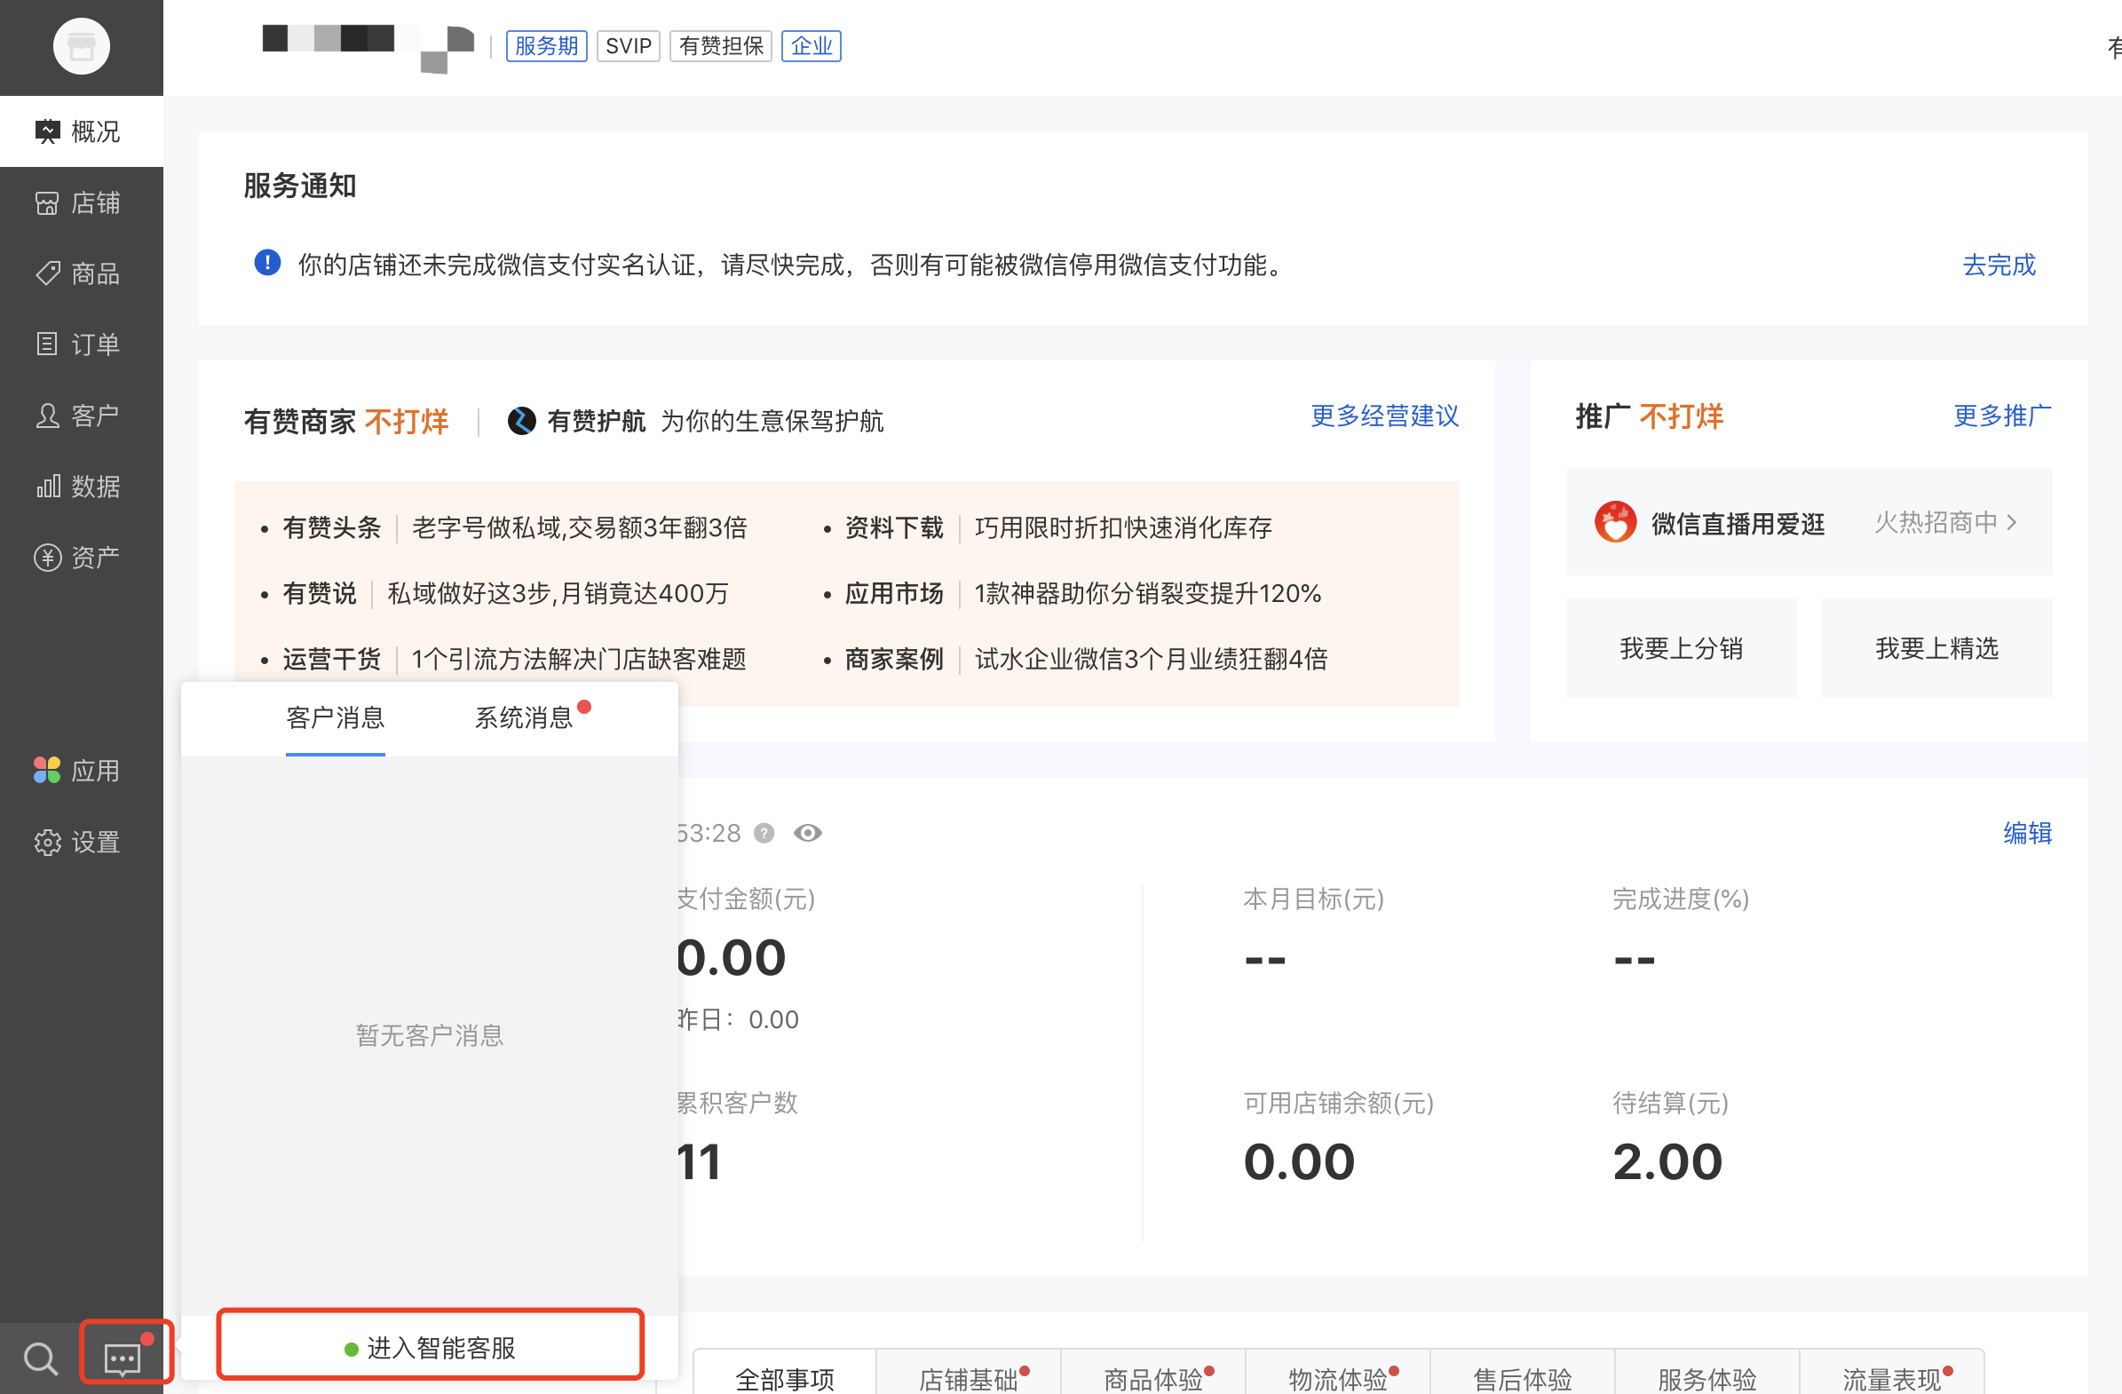Click the question mark help icon near time
Viewport: 2122px width, 1394px height.
tap(764, 833)
